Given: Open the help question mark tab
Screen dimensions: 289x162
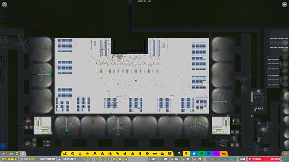Looking at the screenshot, I should tap(3, 146).
